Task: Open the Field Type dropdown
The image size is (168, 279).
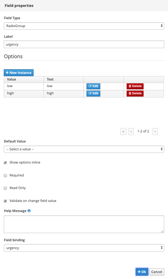Action: coord(84,26)
